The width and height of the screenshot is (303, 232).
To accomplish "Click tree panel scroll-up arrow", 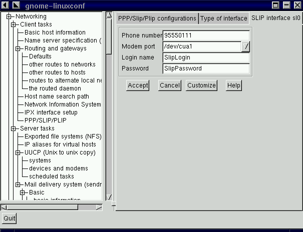I will 109,15.
